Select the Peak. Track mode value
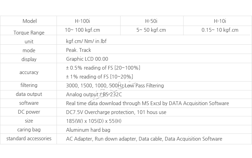Image resolution: width=252 pixels, height=158 pixels. pos(78,50)
